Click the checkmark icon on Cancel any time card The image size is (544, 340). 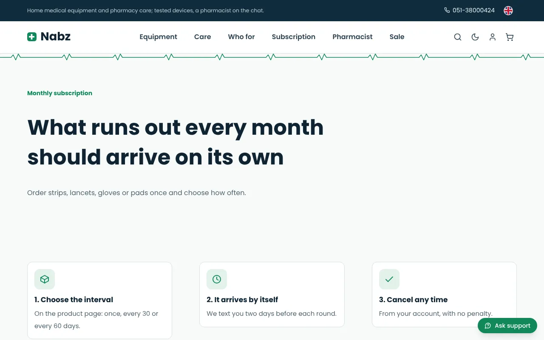[389, 279]
